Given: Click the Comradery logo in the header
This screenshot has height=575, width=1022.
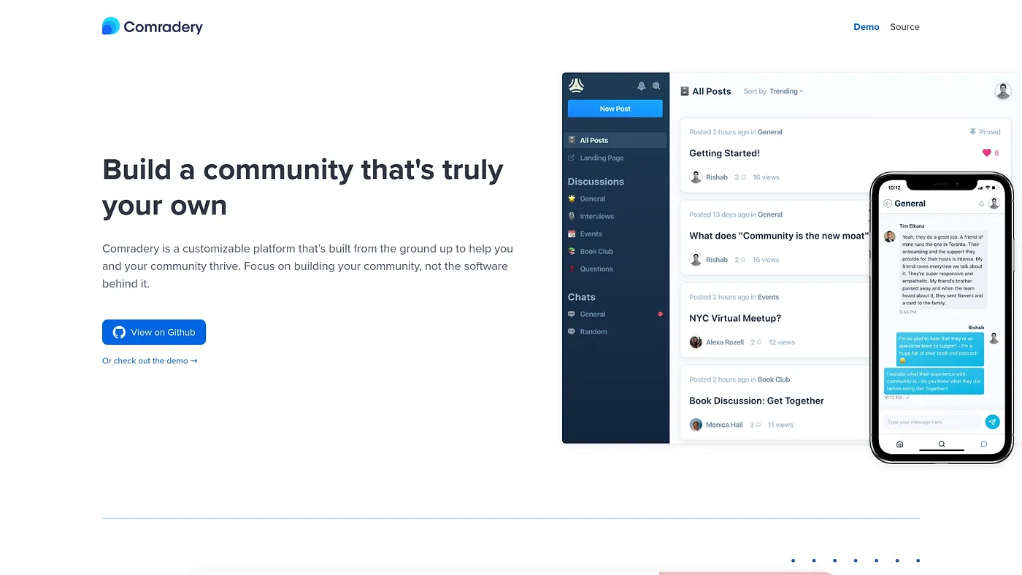Looking at the screenshot, I should [x=153, y=27].
